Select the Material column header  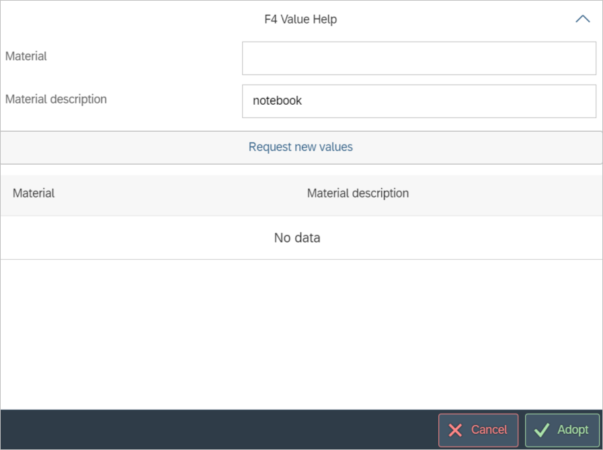pyautogui.click(x=34, y=193)
